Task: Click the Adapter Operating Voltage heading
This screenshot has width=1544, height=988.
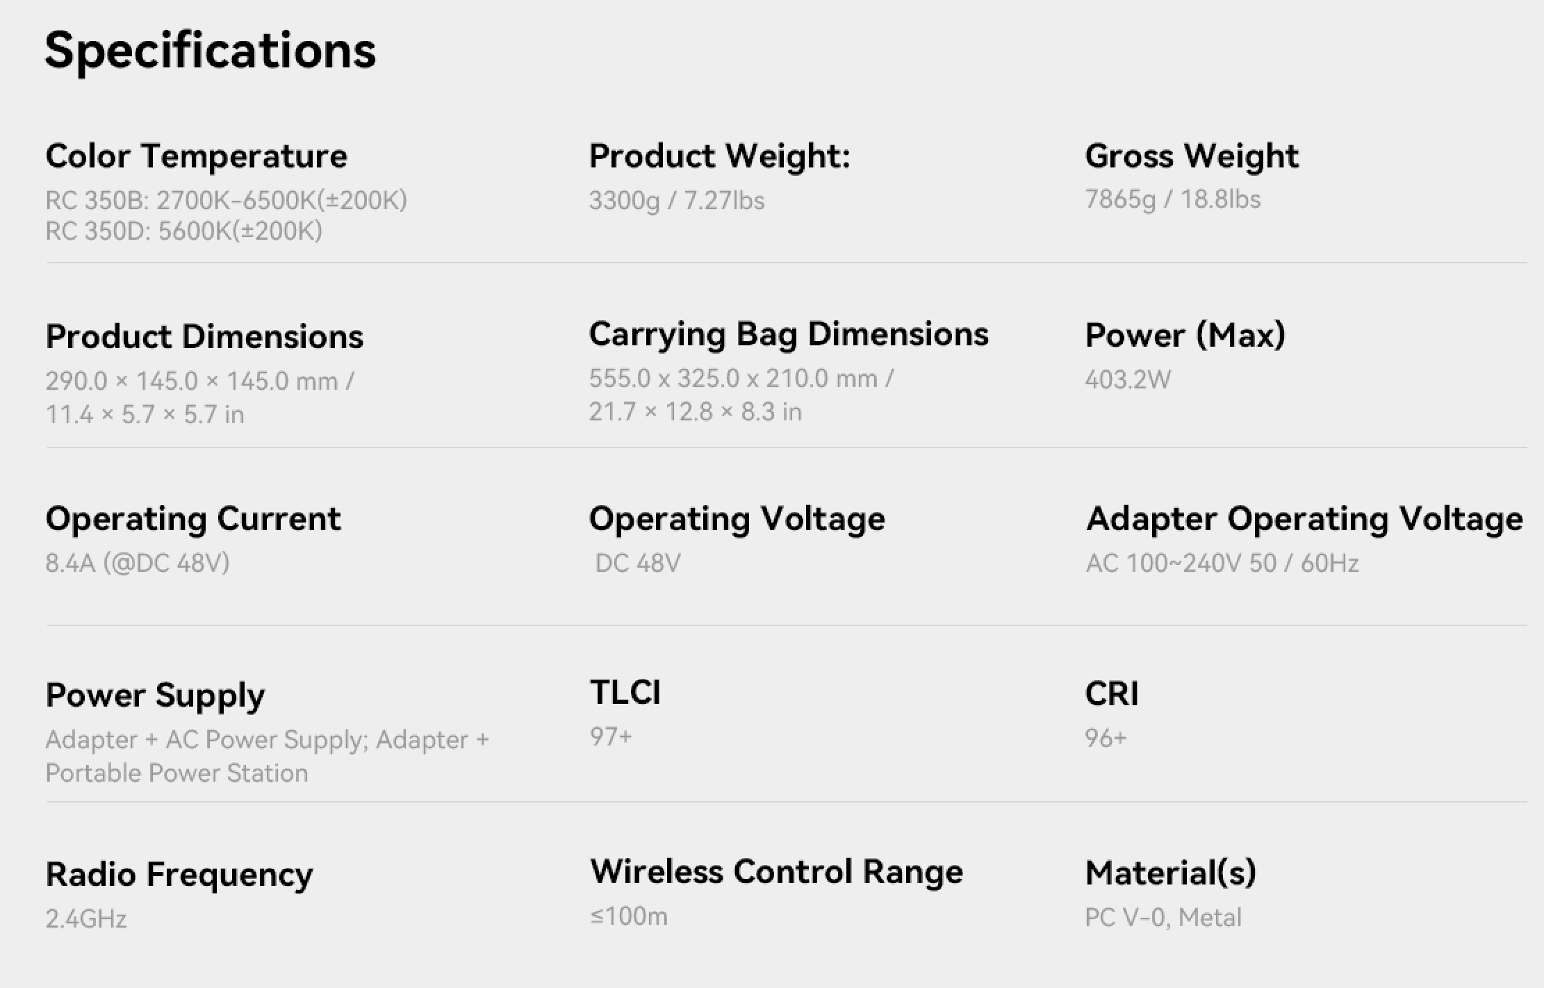Action: 1304,519
